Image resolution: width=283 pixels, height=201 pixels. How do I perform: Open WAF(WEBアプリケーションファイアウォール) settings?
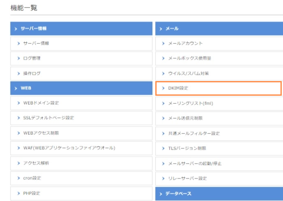click(x=81, y=148)
